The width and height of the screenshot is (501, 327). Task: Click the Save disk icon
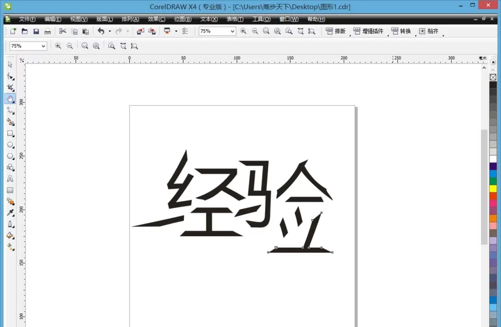pos(36,31)
